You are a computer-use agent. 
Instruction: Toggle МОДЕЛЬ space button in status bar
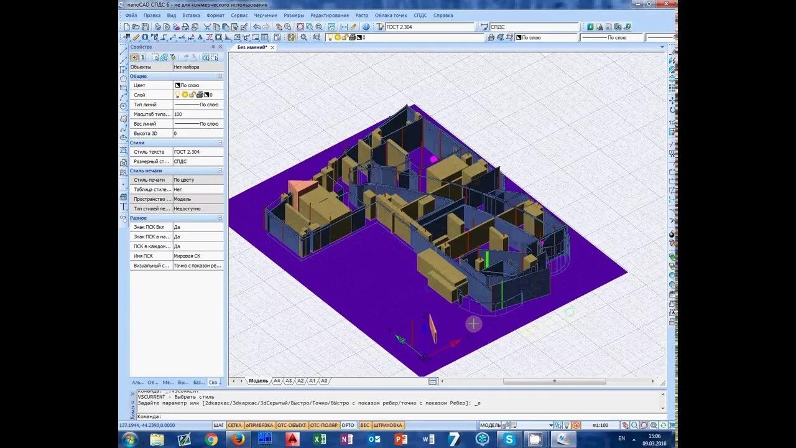[x=489, y=425]
